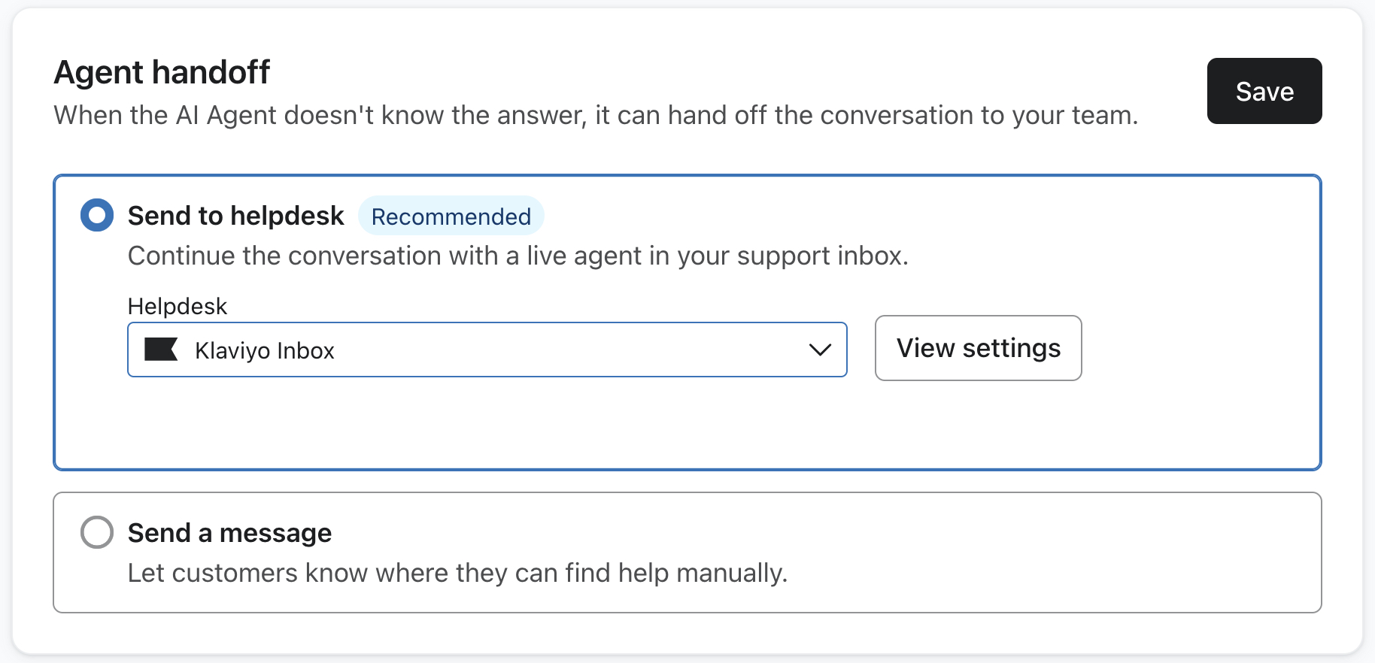Click the 'Send to helpdesk' label
This screenshot has width=1375, height=663.
point(235,215)
